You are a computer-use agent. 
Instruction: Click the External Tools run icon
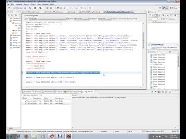click(40, 8)
